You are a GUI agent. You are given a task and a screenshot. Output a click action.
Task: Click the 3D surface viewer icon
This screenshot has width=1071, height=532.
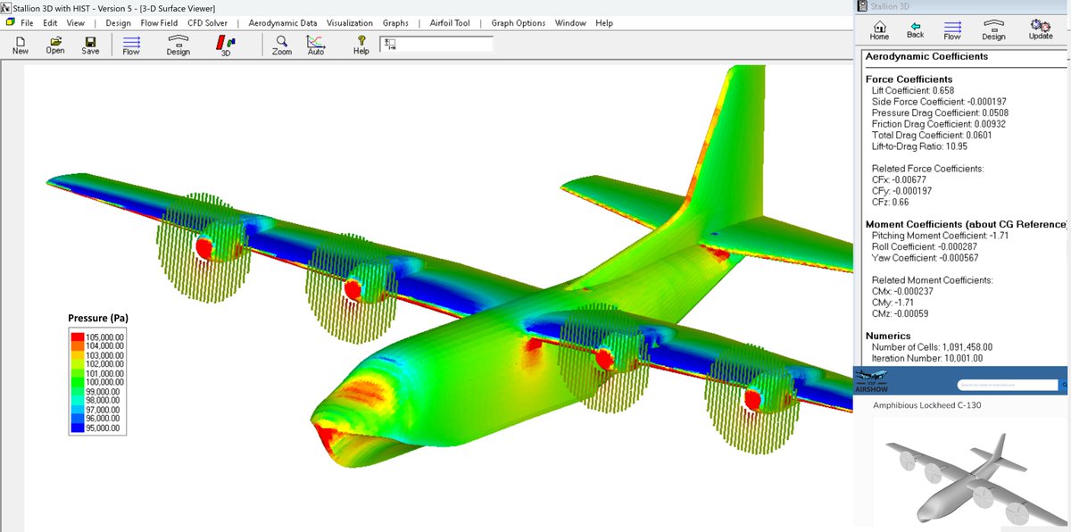click(x=225, y=44)
